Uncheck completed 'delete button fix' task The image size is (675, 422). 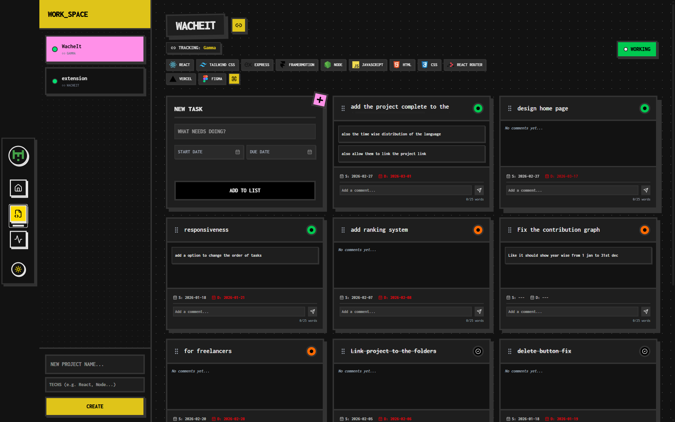pyautogui.click(x=645, y=351)
